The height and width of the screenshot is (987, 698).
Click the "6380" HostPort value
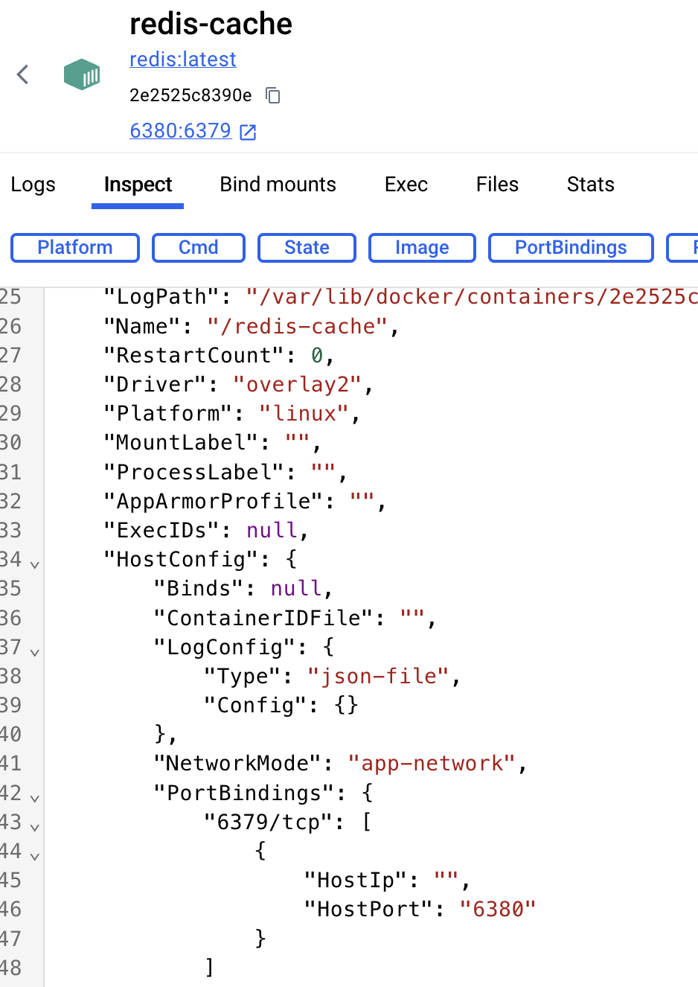point(498,909)
